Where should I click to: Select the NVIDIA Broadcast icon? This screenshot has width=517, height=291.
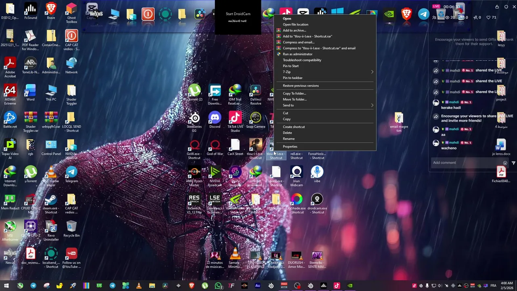[215, 176]
